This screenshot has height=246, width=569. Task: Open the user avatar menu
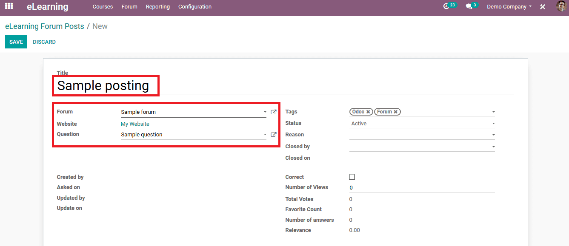[561, 6]
